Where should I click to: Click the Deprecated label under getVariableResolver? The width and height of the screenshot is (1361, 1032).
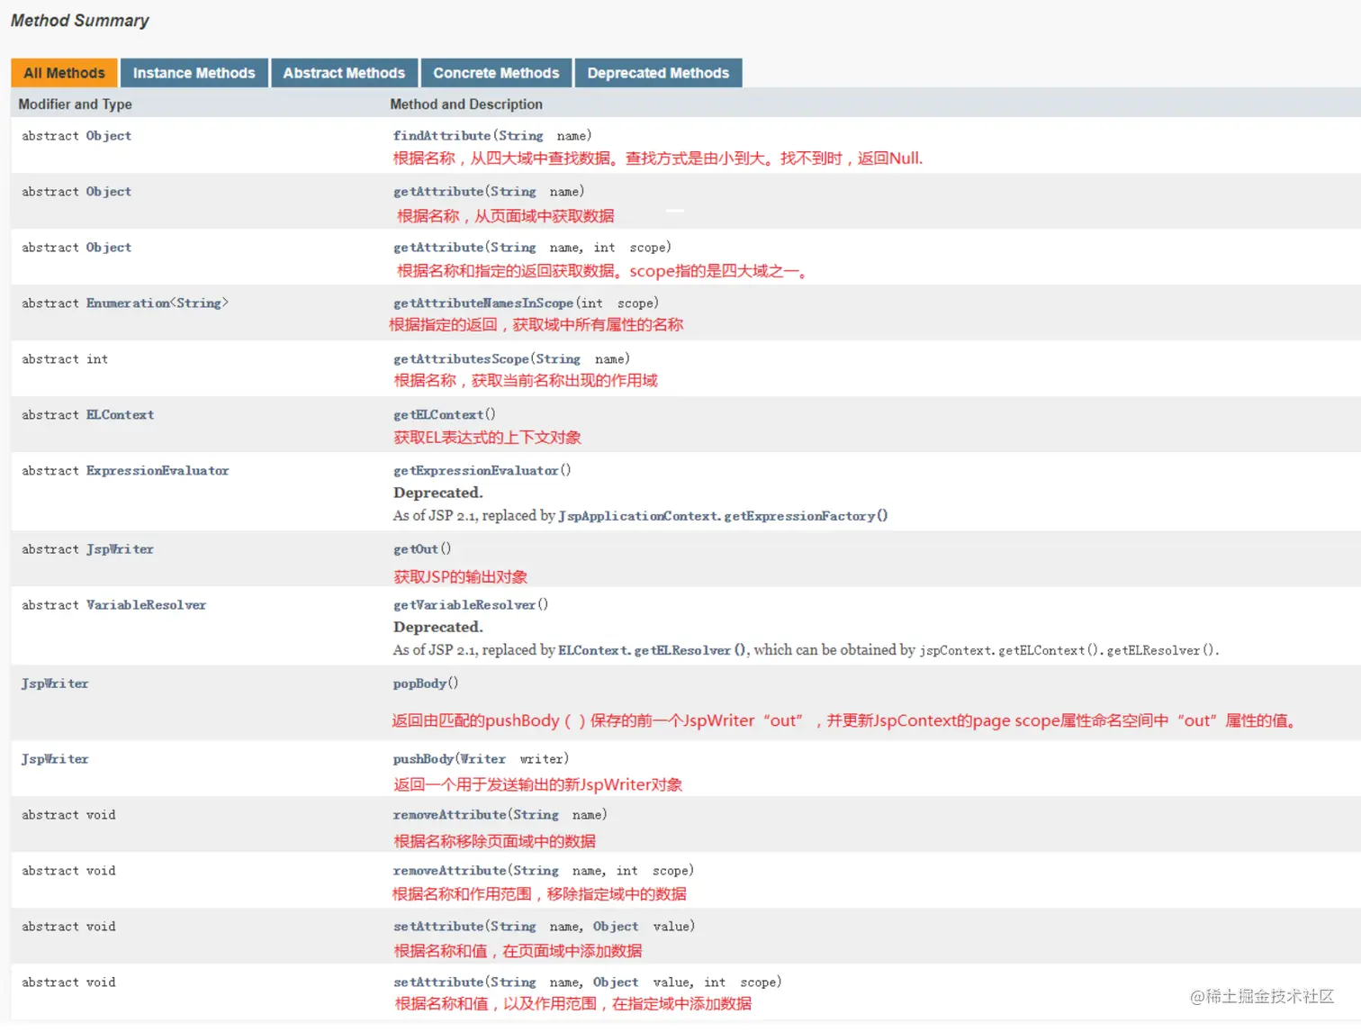tap(438, 627)
